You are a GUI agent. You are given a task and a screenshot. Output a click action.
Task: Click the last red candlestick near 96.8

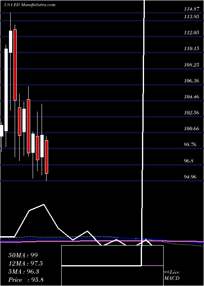[x=47, y=157]
